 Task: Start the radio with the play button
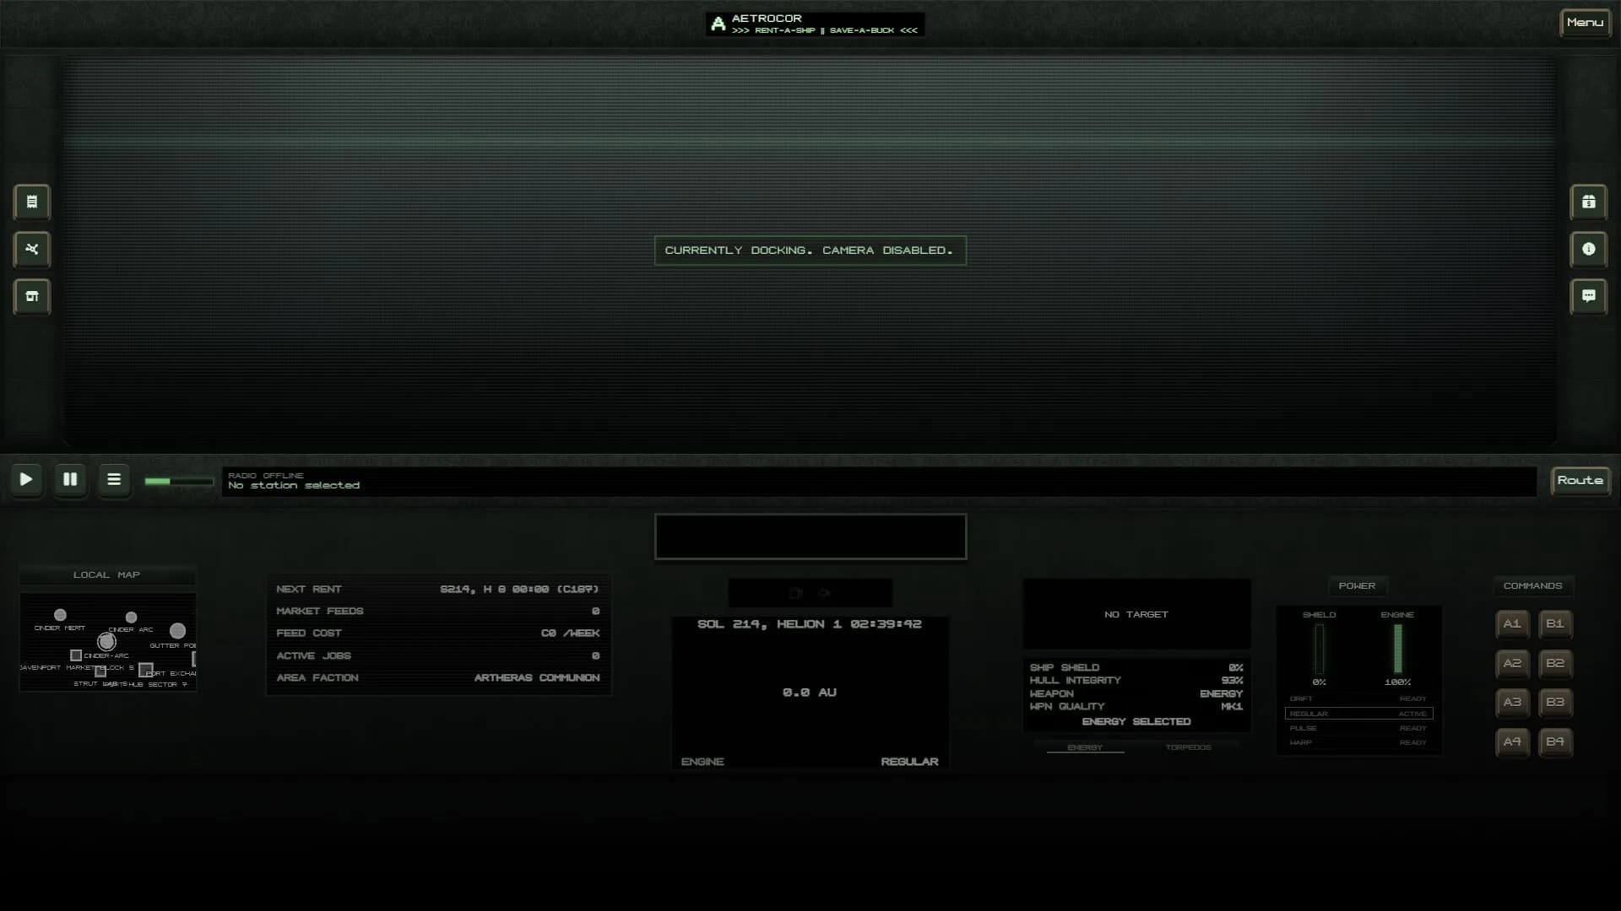26,480
